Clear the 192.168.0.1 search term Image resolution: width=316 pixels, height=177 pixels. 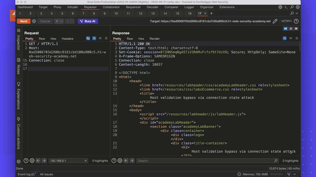point(86,161)
